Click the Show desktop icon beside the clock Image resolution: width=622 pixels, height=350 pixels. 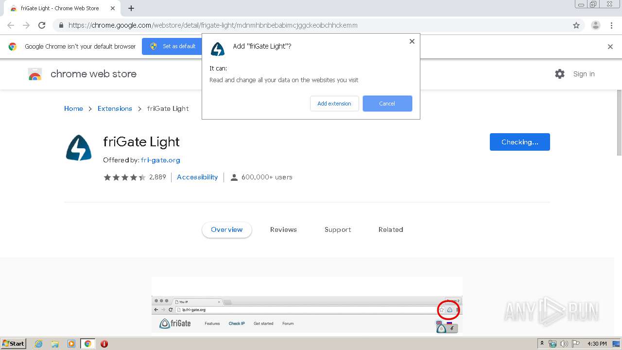click(x=616, y=344)
